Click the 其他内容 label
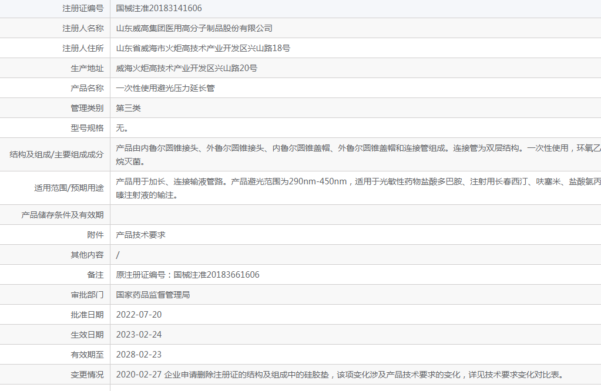 [x=87, y=255]
